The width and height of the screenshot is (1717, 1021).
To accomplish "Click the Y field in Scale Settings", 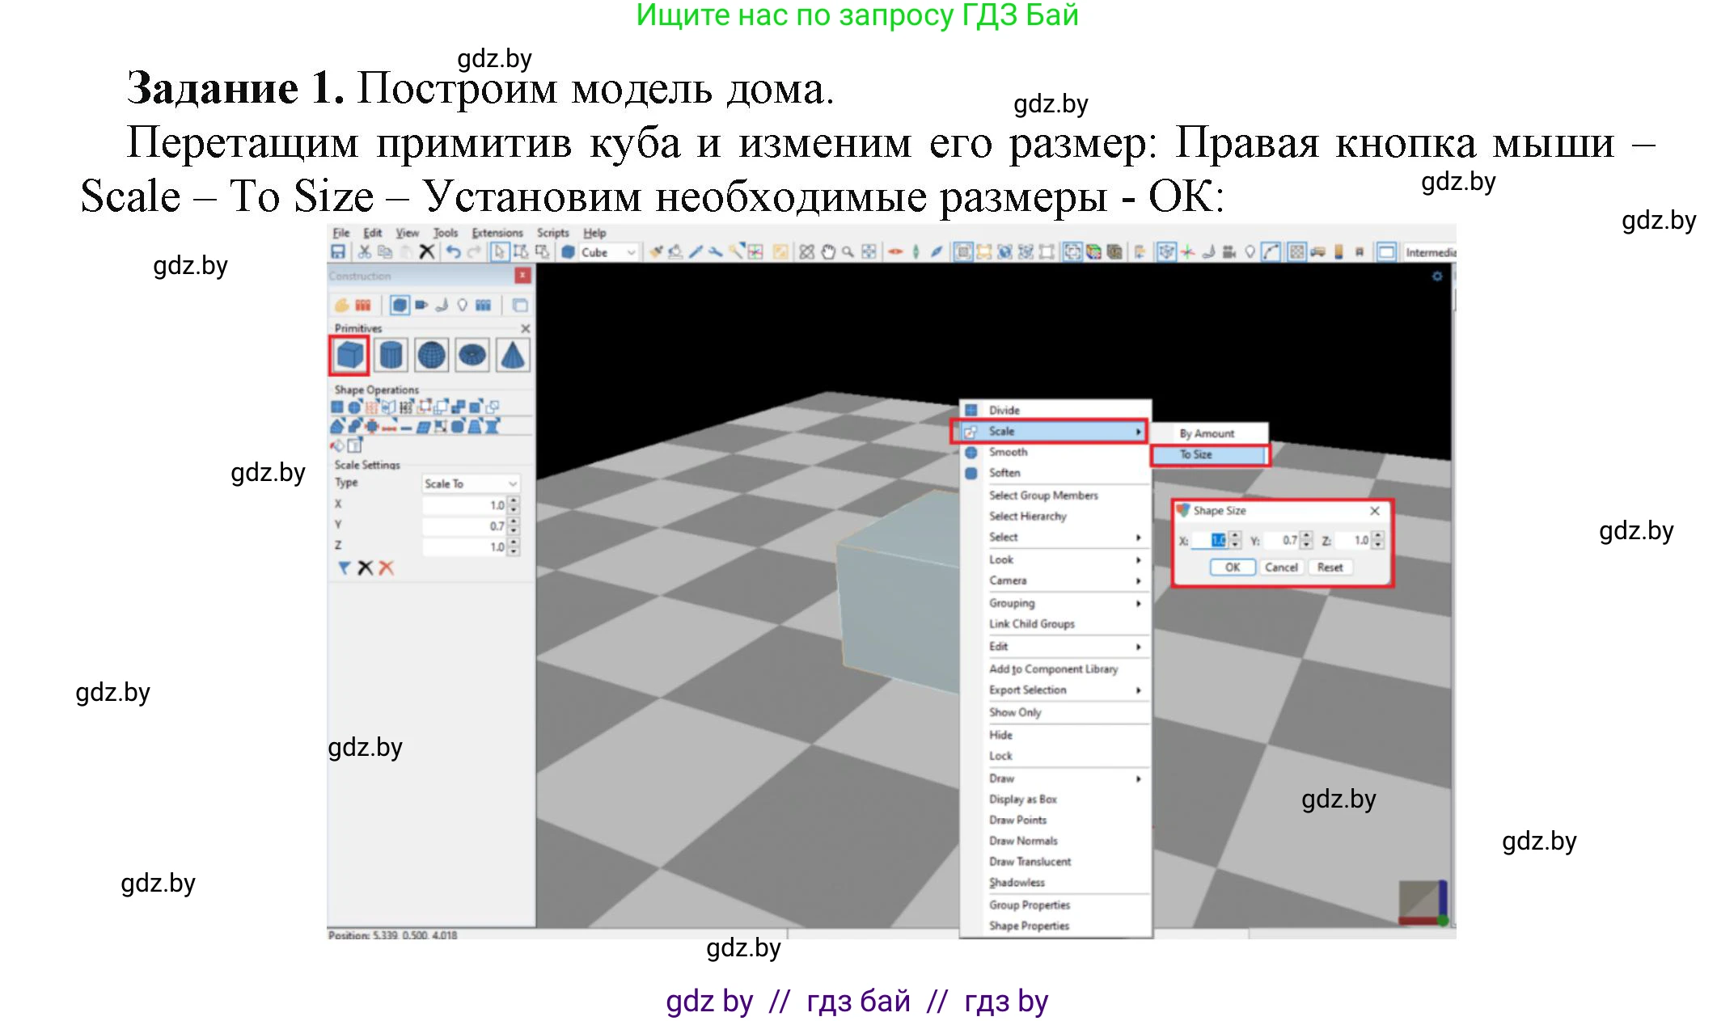I will point(464,525).
